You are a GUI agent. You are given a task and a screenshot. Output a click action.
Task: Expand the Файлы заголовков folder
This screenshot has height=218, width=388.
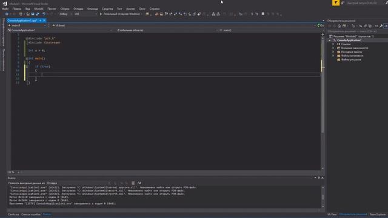tap(333, 56)
